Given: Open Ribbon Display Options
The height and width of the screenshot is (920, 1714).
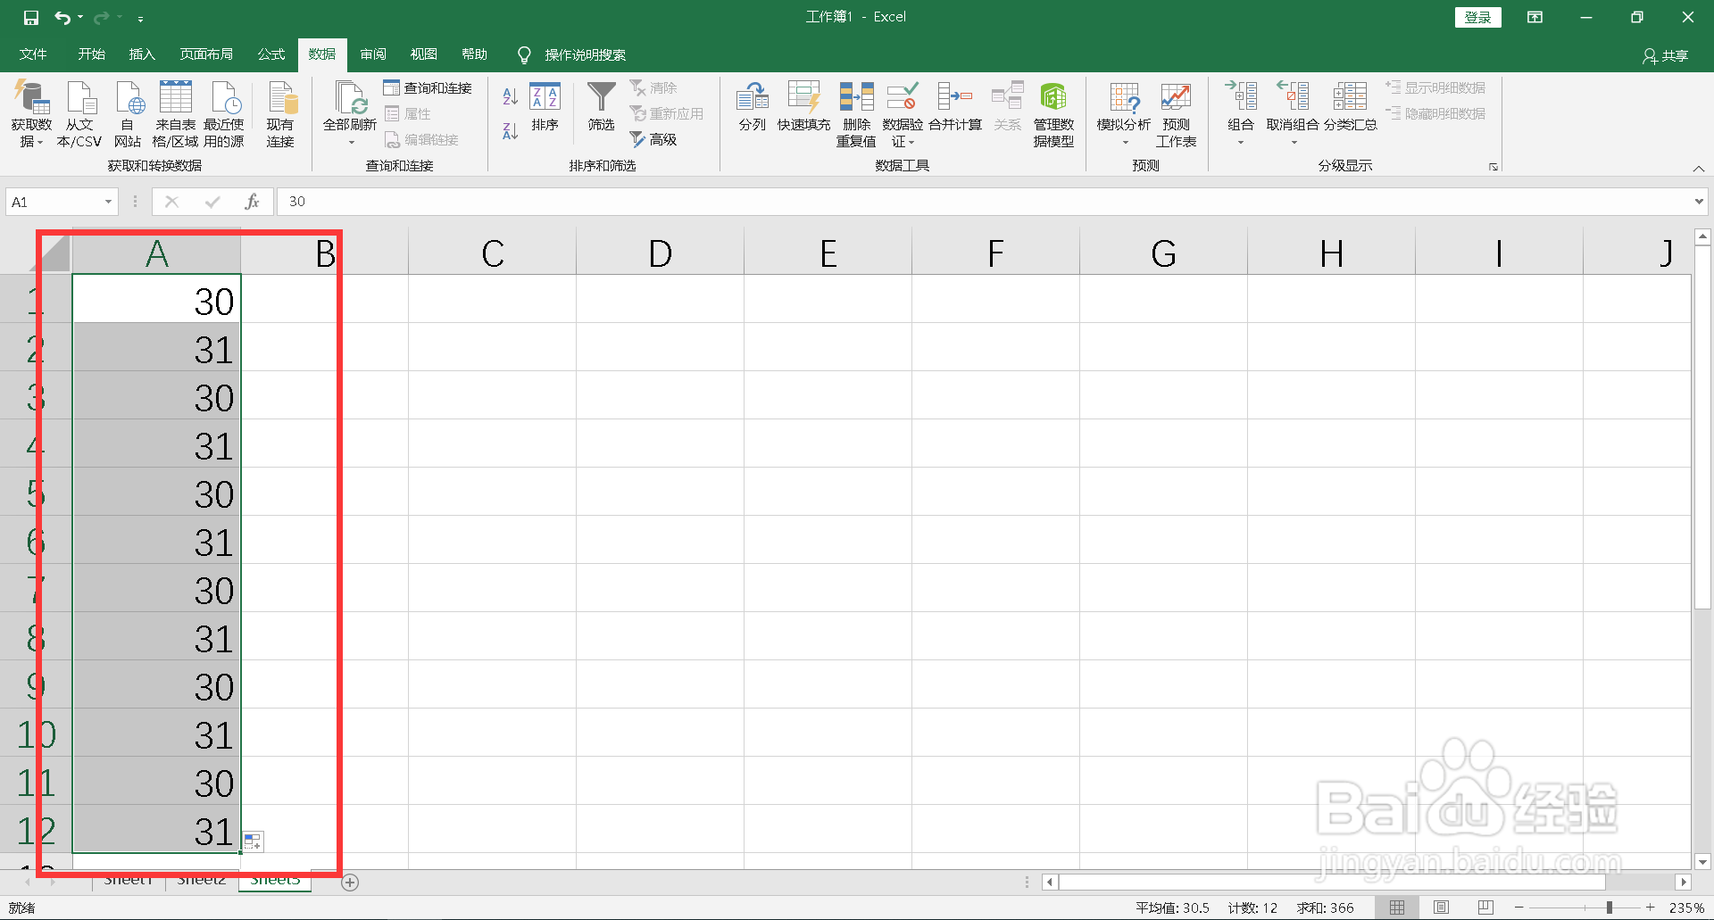Looking at the screenshot, I should click(1535, 17).
